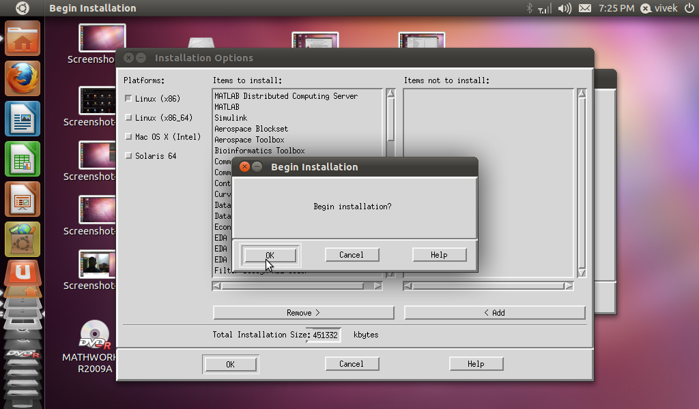The width and height of the screenshot is (699, 409).
Task: Open Ubuntu Software Center icon
Action: click(x=23, y=239)
